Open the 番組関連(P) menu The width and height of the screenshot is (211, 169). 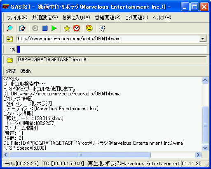(108, 18)
